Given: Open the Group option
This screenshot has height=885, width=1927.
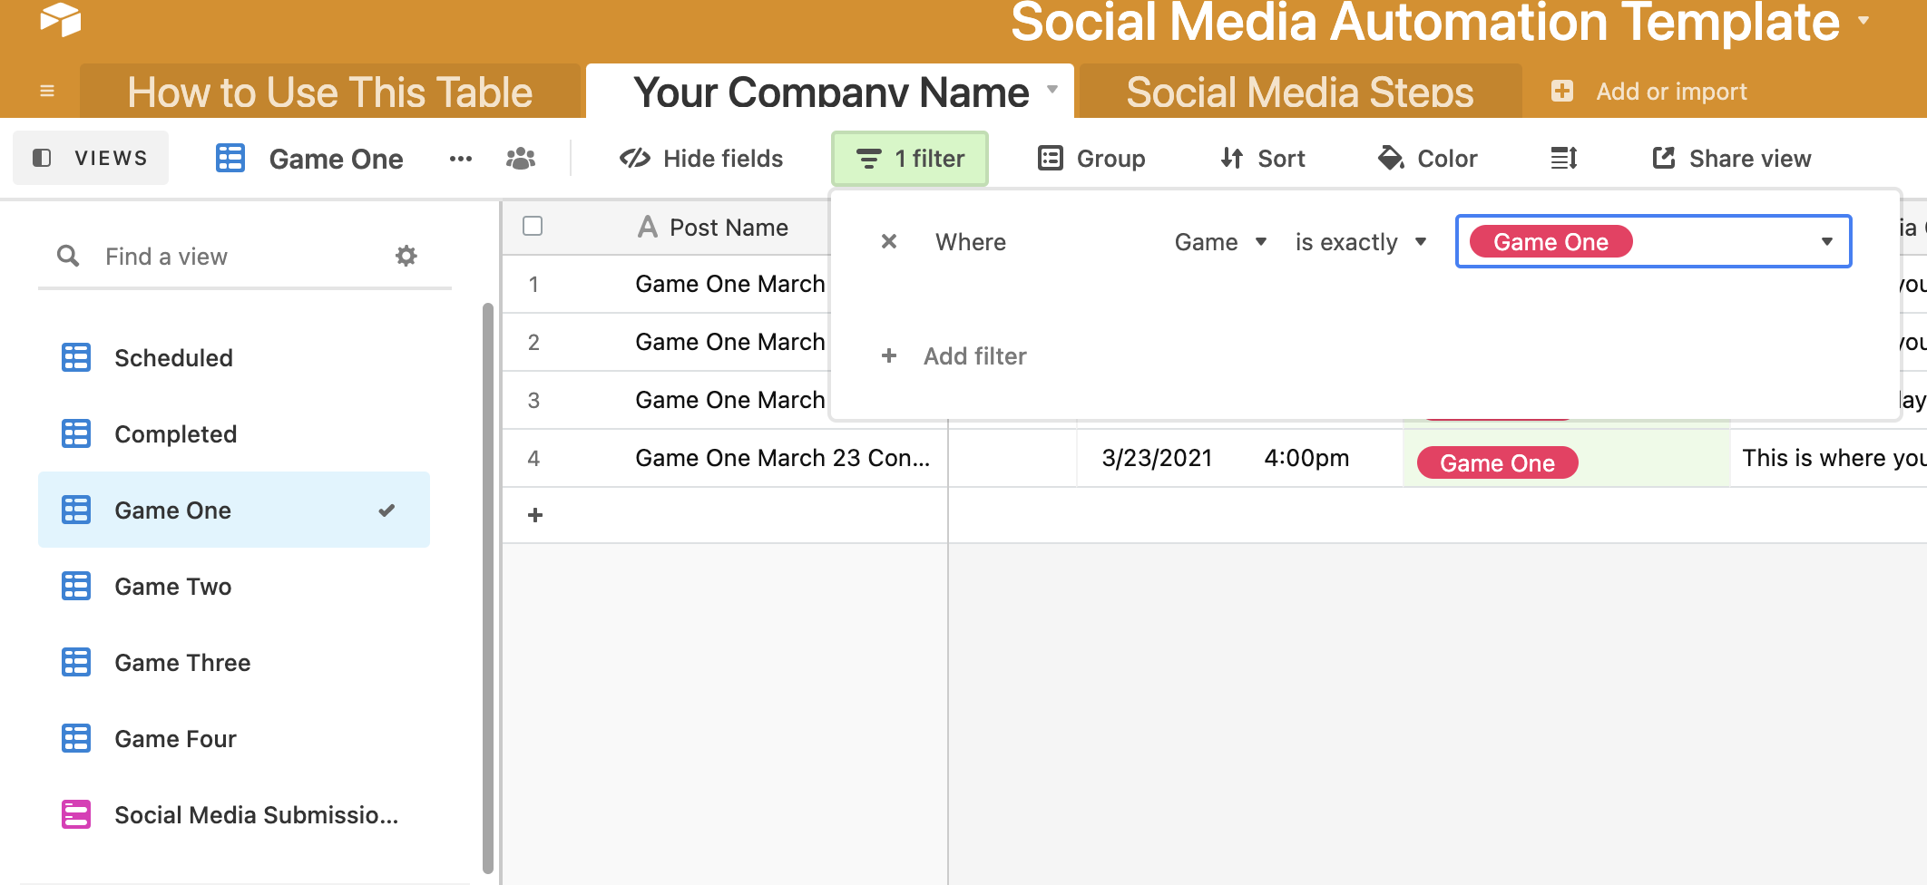Looking at the screenshot, I should [x=1091, y=159].
